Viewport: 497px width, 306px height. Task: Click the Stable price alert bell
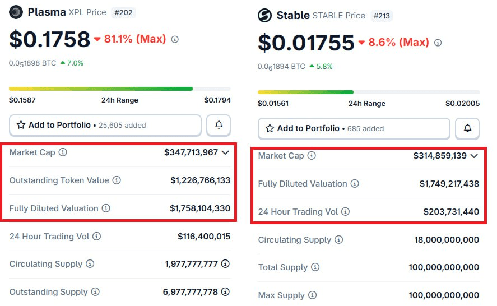pos(467,129)
